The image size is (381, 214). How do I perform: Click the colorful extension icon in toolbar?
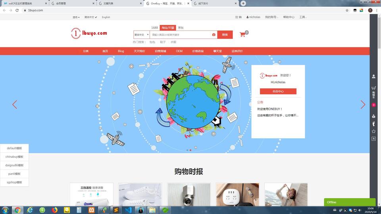tap(362, 10)
